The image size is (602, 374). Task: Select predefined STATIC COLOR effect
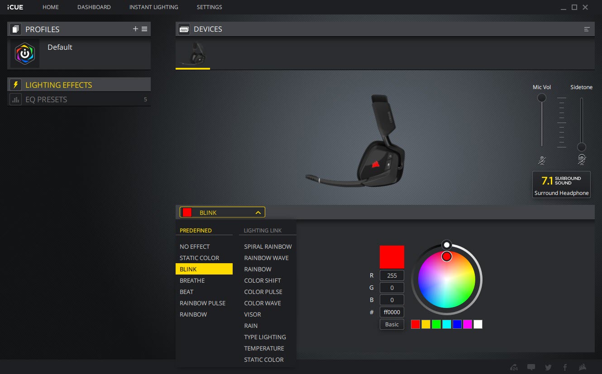(x=199, y=258)
